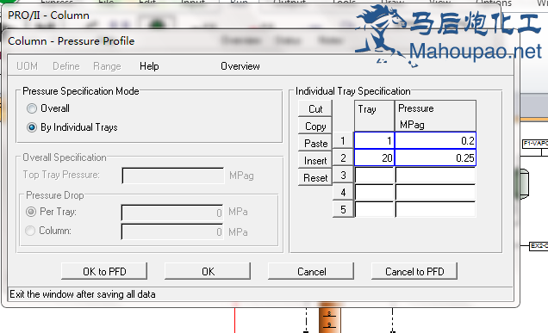Select row 1 tray number cell
The width and height of the screenshot is (548, 333).
[x=374, y=140]
